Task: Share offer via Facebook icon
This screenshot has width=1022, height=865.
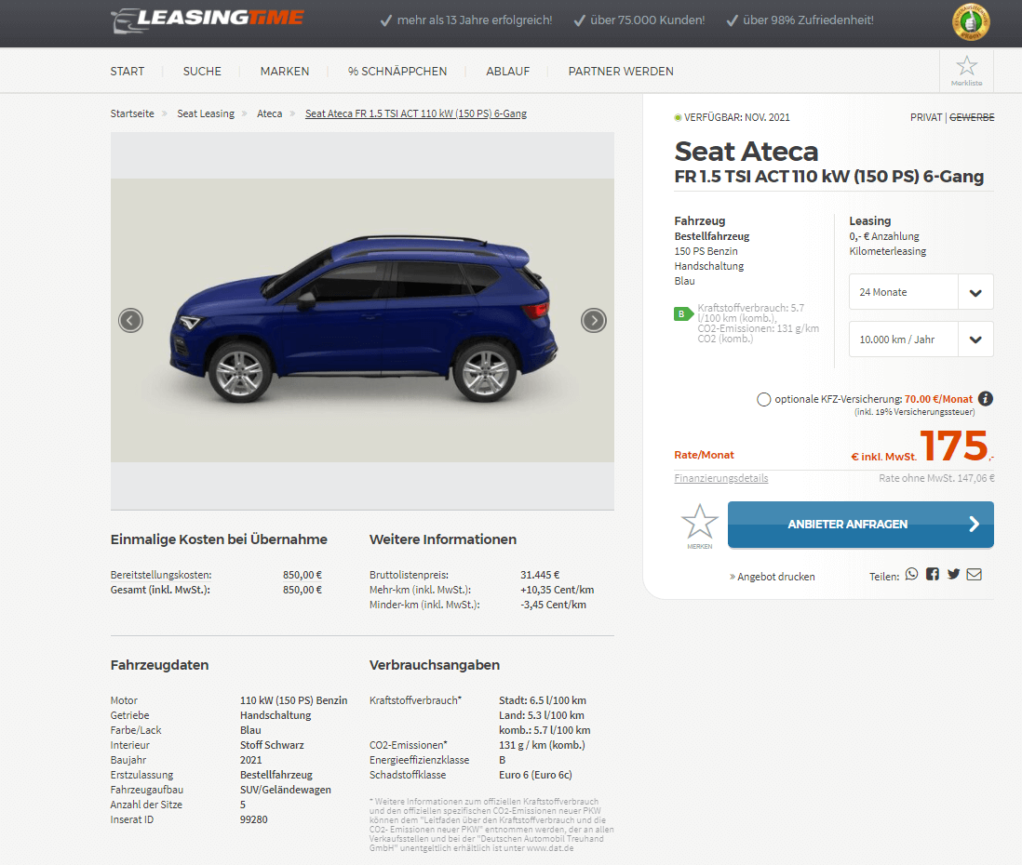Action: pos(933,574)
